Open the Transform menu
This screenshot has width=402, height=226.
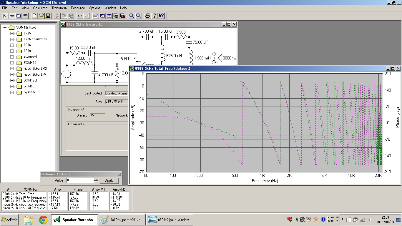[59, 8]
